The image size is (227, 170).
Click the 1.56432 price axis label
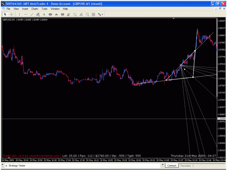point(222,143)
